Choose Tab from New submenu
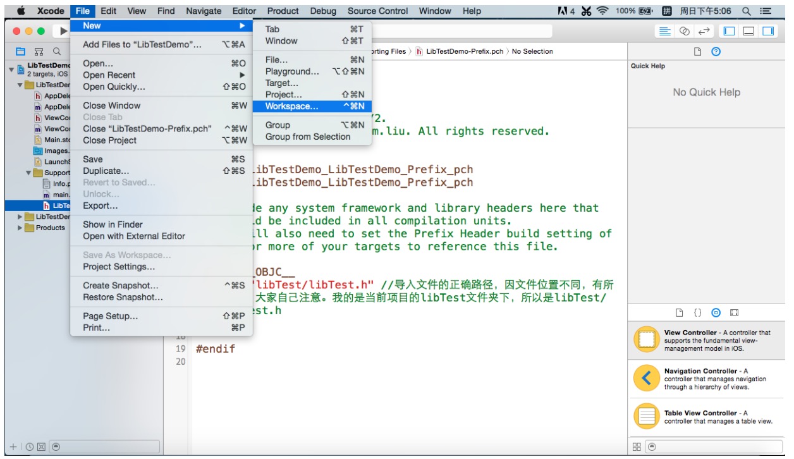 (x=312, y=29)
